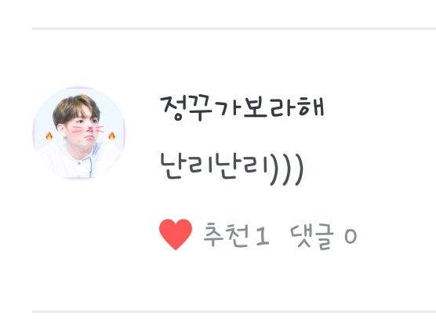Click the left flame emoji on avatar
Screen dimensions: 436x327
[x=49, y=136]
